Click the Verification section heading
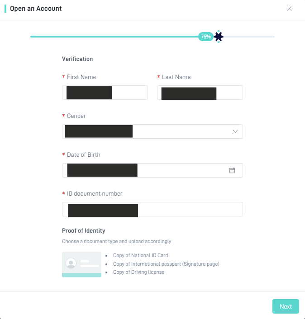 click(x=77, y=59)
